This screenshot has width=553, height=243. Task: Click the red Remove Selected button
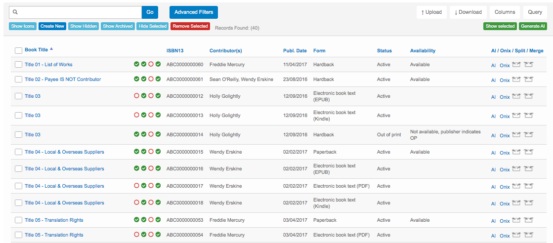click(190, 26)
